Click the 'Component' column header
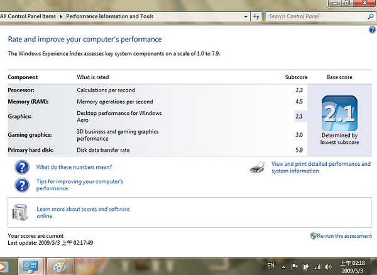Screen dimensions: 377x275 coord(23,77)
